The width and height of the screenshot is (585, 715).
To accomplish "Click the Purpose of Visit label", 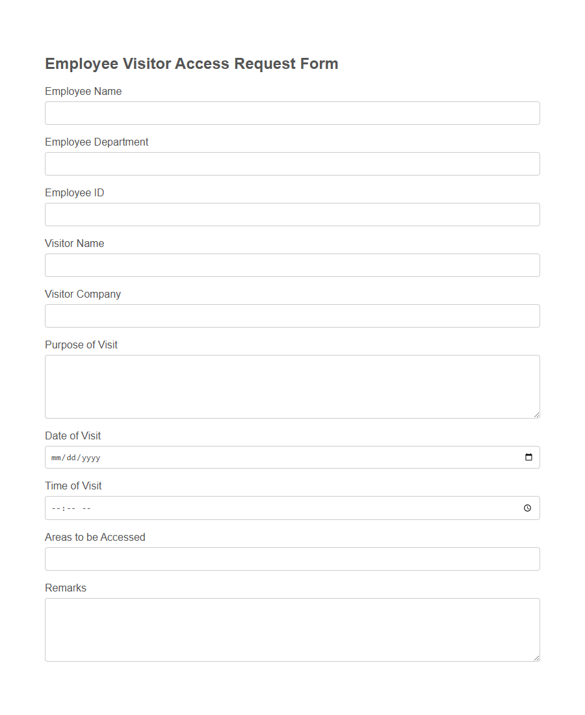I will (81, 344).
